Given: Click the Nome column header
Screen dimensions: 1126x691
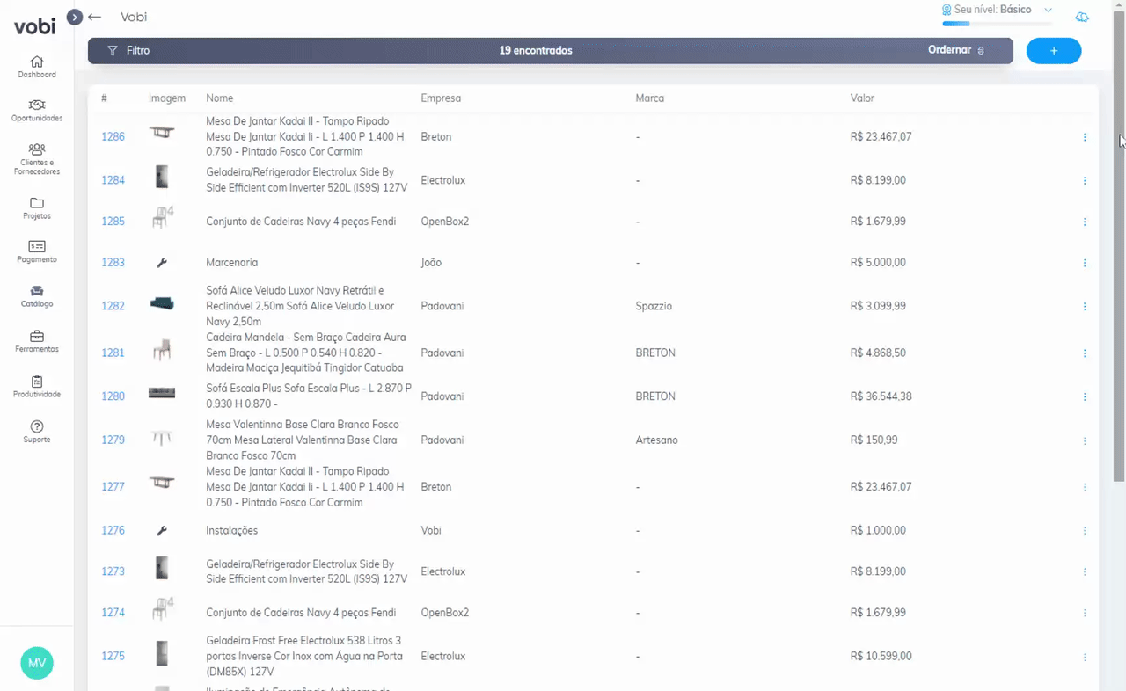Looking at the screenshot, I should coord(220,98).
